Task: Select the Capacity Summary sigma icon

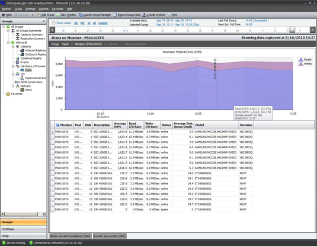Action: point(18,34)
